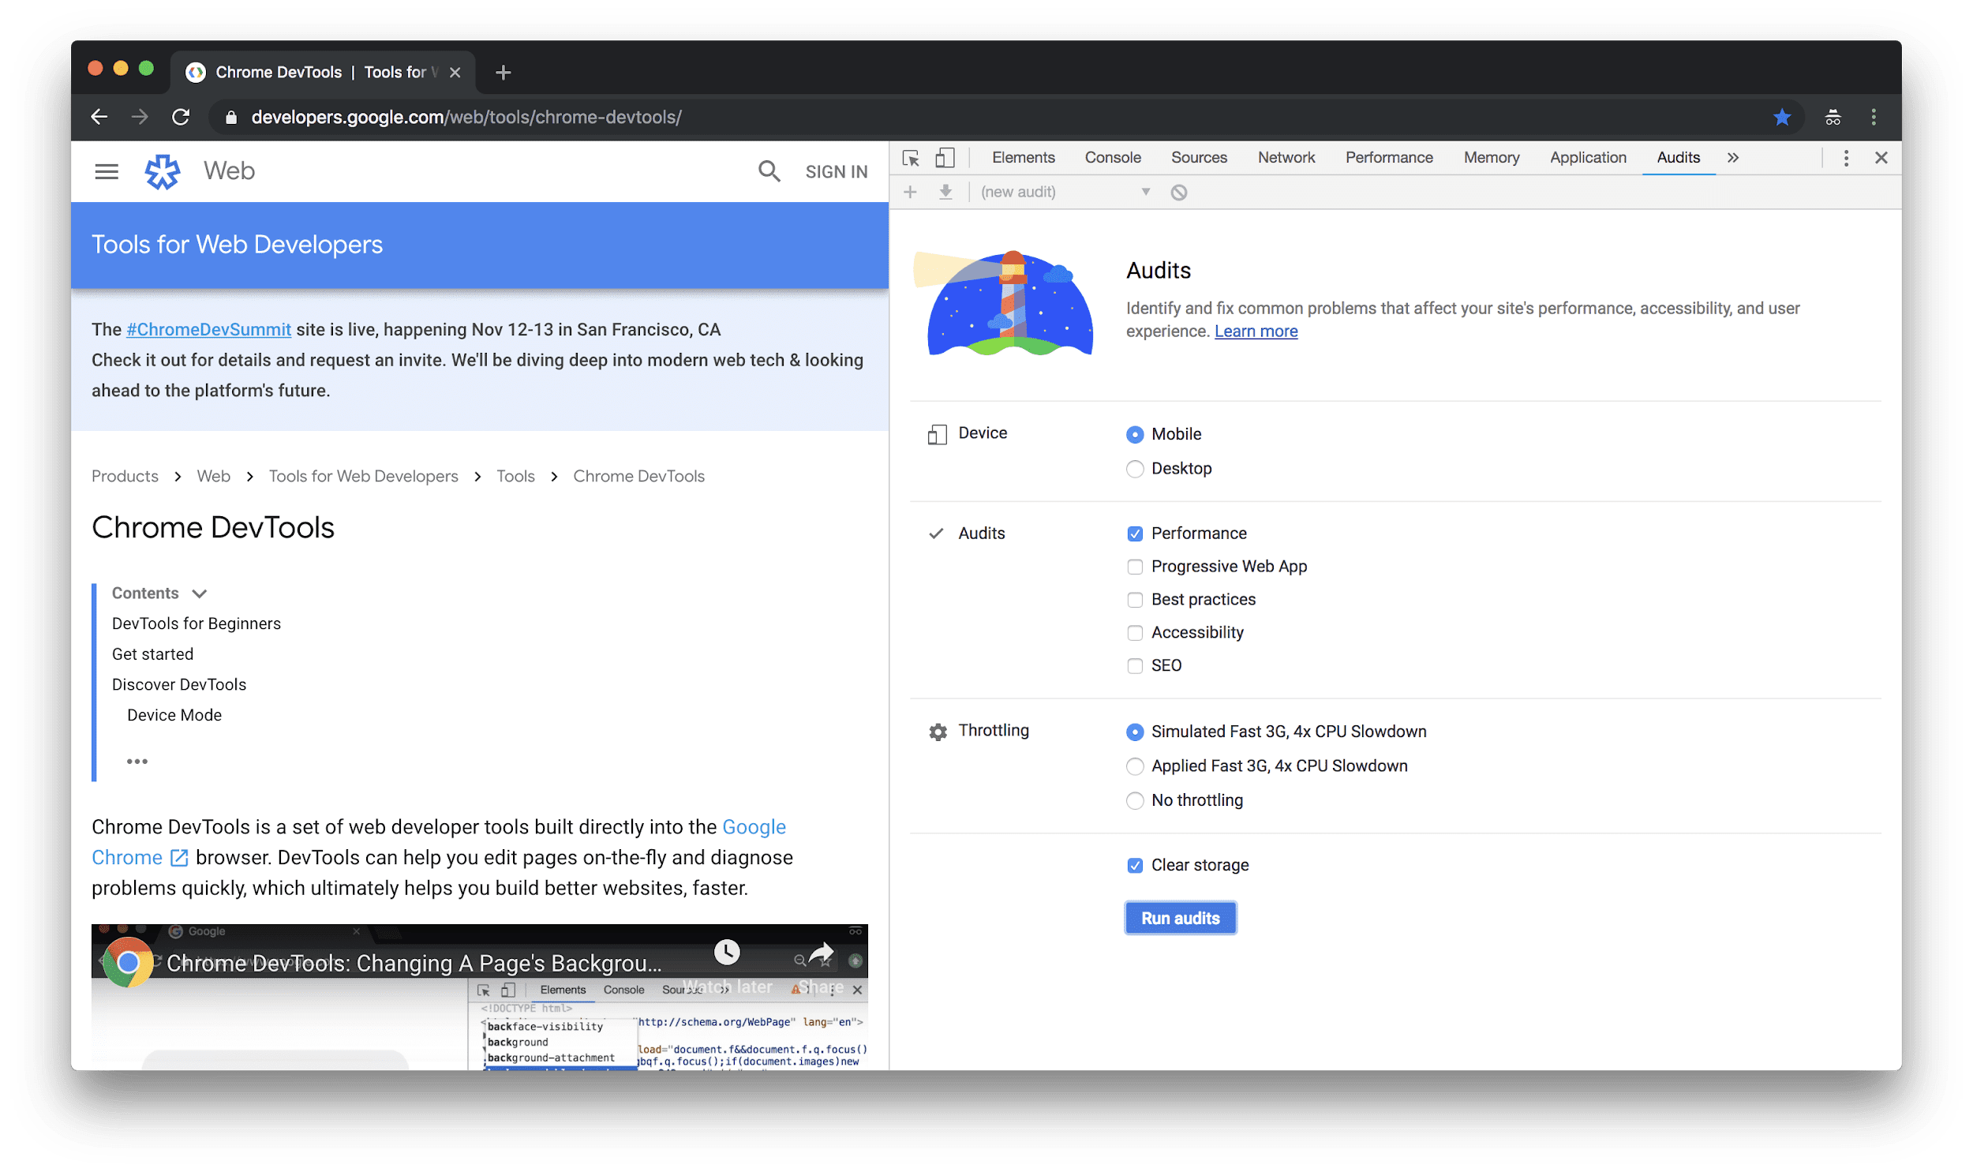
Task: Select Simulated Fast 3G throttling option
Action: 1136,731
